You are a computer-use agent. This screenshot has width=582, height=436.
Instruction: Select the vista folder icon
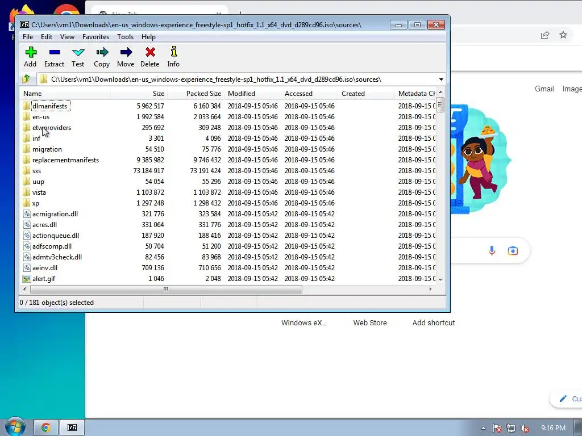click(x=26, y=192)
